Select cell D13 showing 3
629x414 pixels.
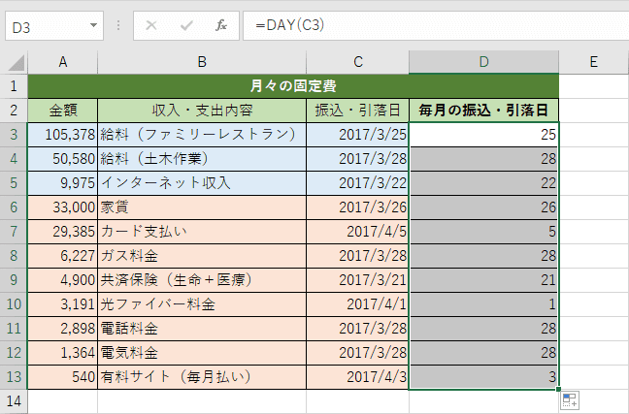pyautogui.click(x=483, y=377)
